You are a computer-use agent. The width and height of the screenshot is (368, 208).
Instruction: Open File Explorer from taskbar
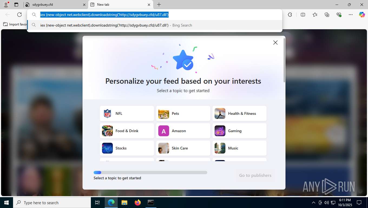(x=124, y=203)
